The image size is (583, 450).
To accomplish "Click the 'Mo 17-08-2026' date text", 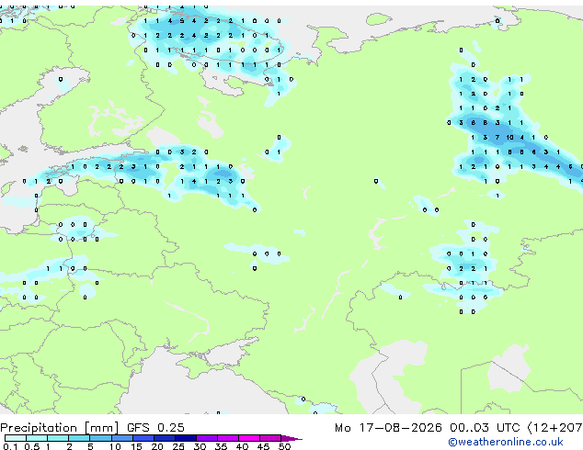I will pyautogui.click(x=388, y=427).
